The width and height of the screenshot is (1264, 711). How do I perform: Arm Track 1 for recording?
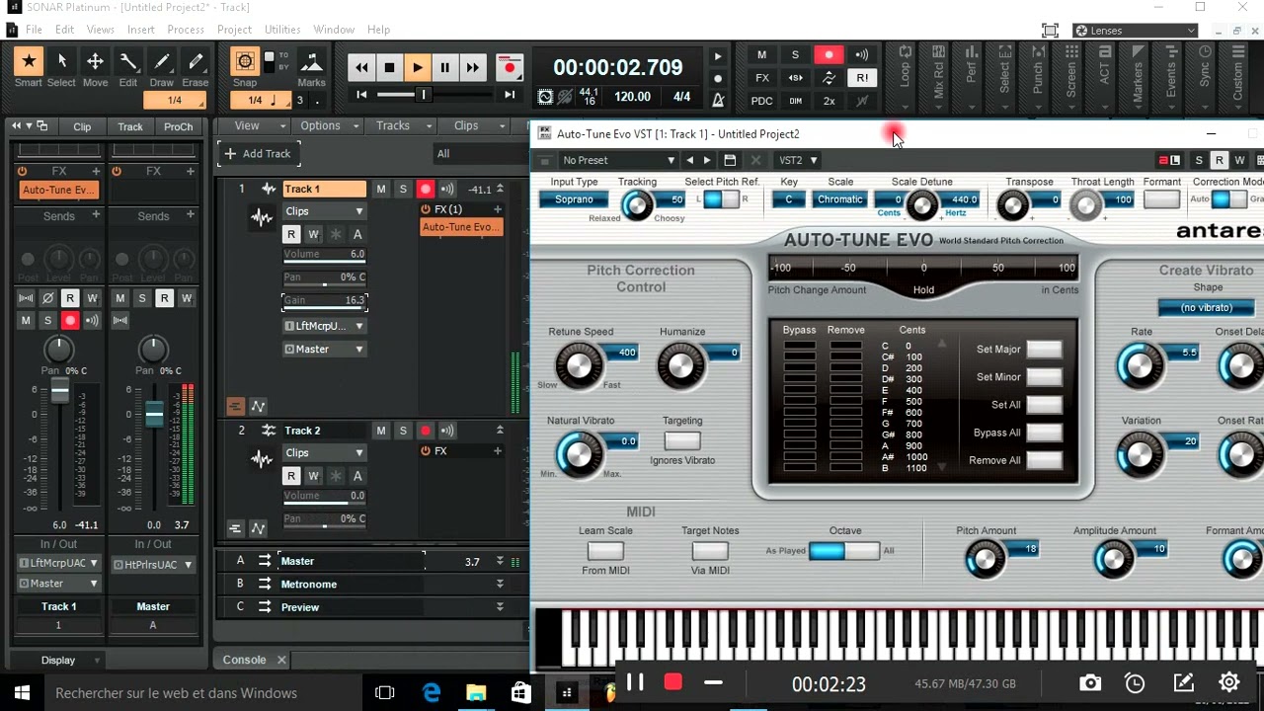click(426, 189)
